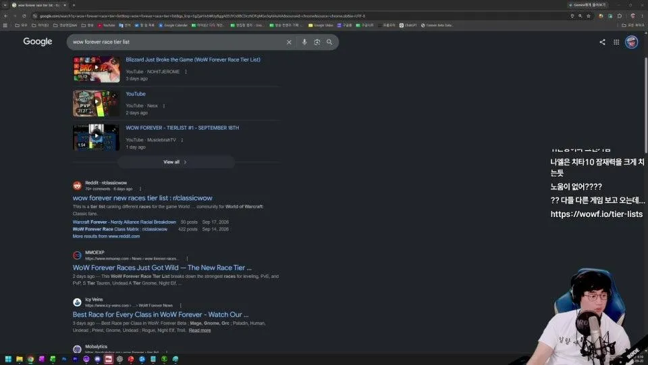648x365 pixels.
Task: Click the Chrome address bar URL
Action: pyautogui.click(x=202, y=16)
